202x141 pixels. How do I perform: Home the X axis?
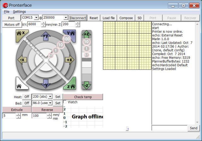(x=21, y=35)
